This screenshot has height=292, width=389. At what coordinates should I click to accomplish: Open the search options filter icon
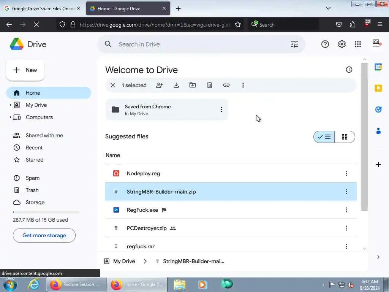click(x=294, y=44)
